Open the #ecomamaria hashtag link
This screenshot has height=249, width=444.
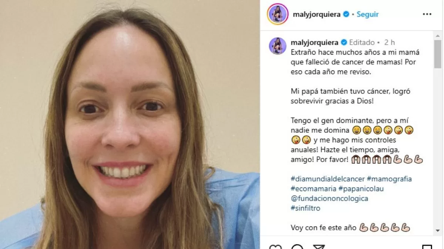(x=313, y=189)
